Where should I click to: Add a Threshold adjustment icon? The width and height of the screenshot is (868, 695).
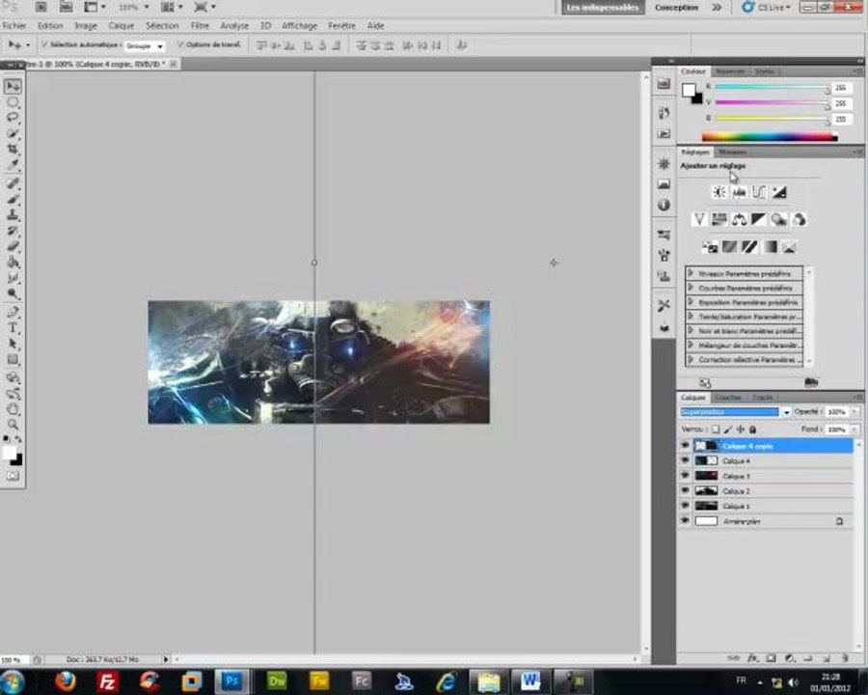coord(749,247)
